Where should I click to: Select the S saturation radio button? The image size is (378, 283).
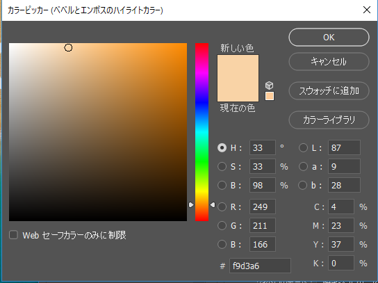pyautogui.click(x=222, y=166)
